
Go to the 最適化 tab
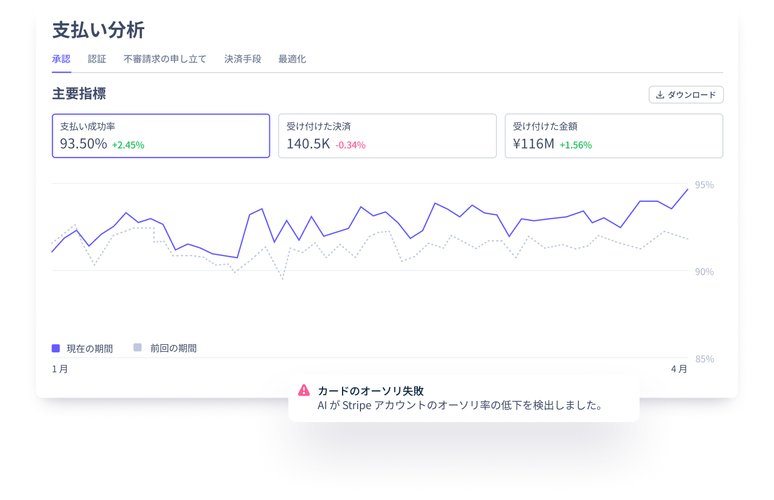click(292, 59)
